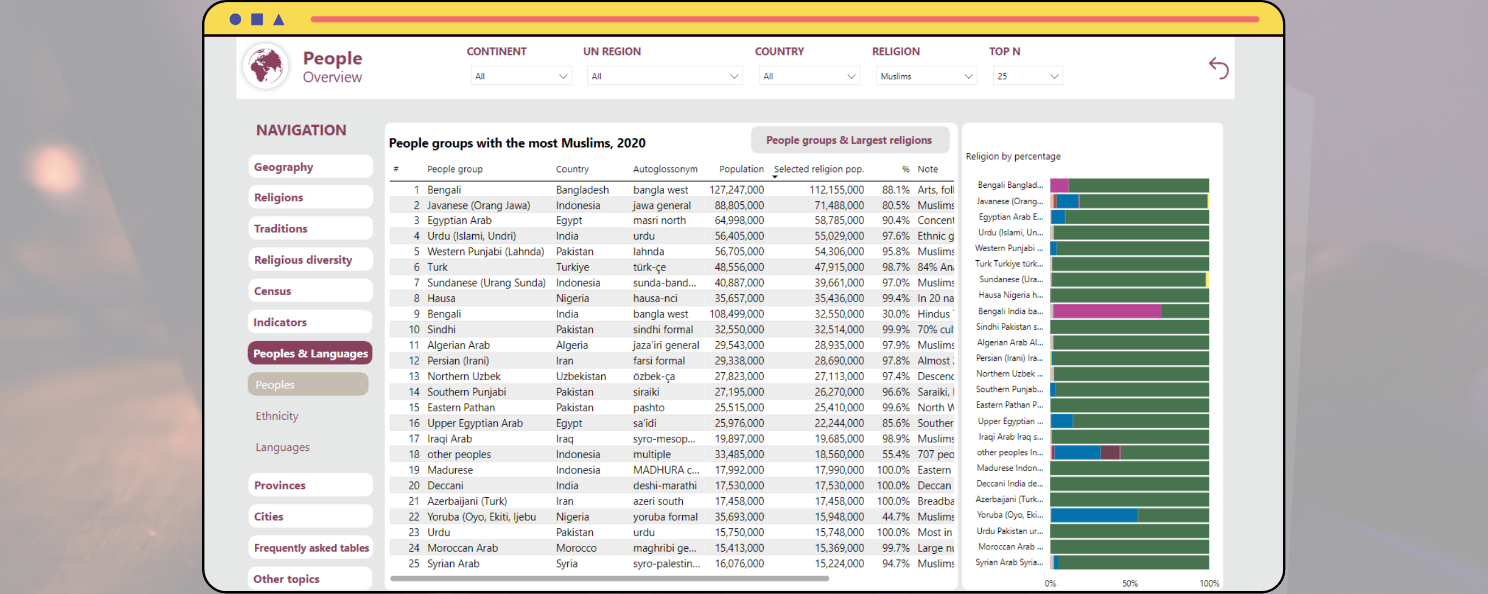Click sort arrow under Selected religion pop.
This screenshot has height=594, width=1488.
775,177
